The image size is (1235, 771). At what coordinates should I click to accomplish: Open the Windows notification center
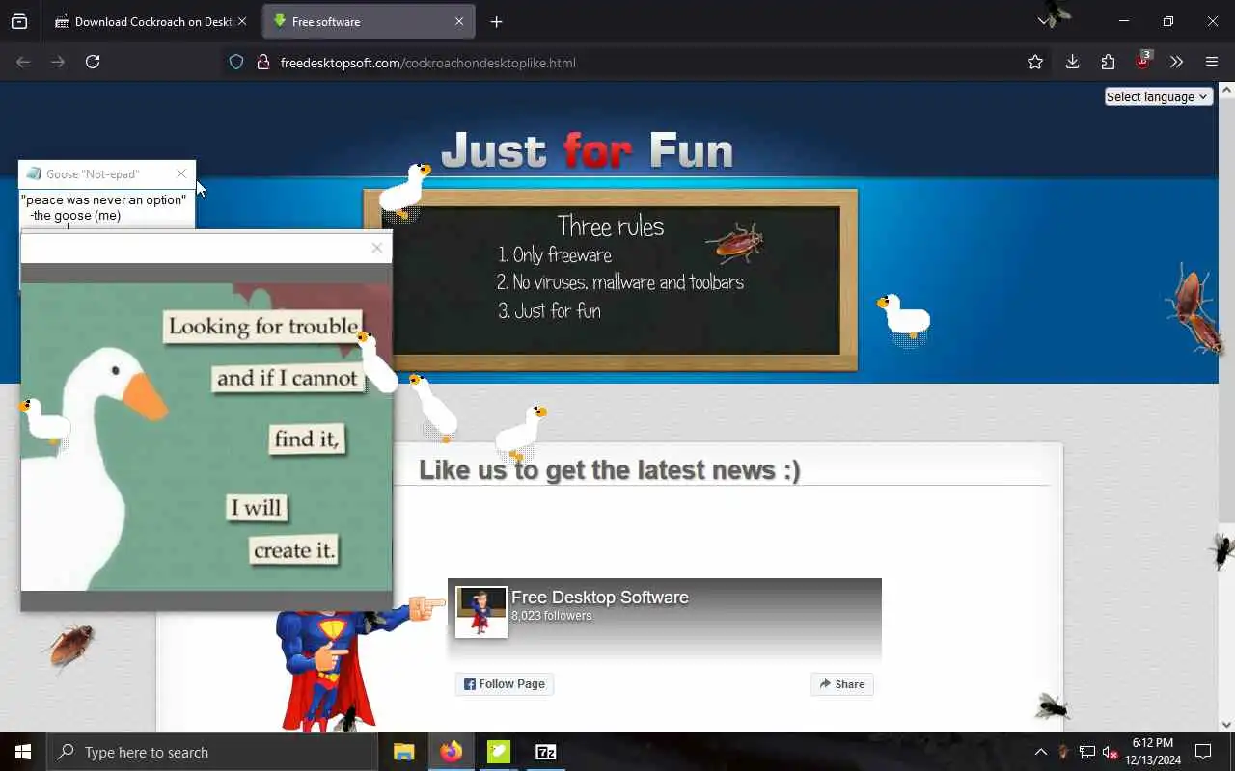coord(1203,752)
